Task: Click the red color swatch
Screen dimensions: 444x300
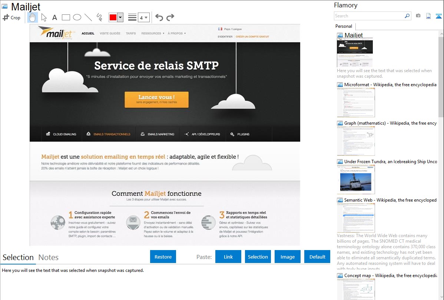Action: (x=113, y=17)
